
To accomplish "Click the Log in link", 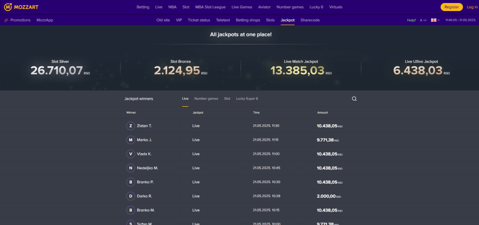I will tap(472, 7).
